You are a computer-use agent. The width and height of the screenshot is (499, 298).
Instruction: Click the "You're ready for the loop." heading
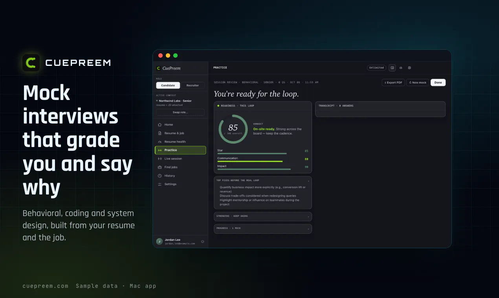(x=256, y=94)
